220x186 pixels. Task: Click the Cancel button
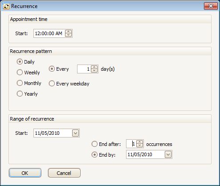click(x=64, y=173)
